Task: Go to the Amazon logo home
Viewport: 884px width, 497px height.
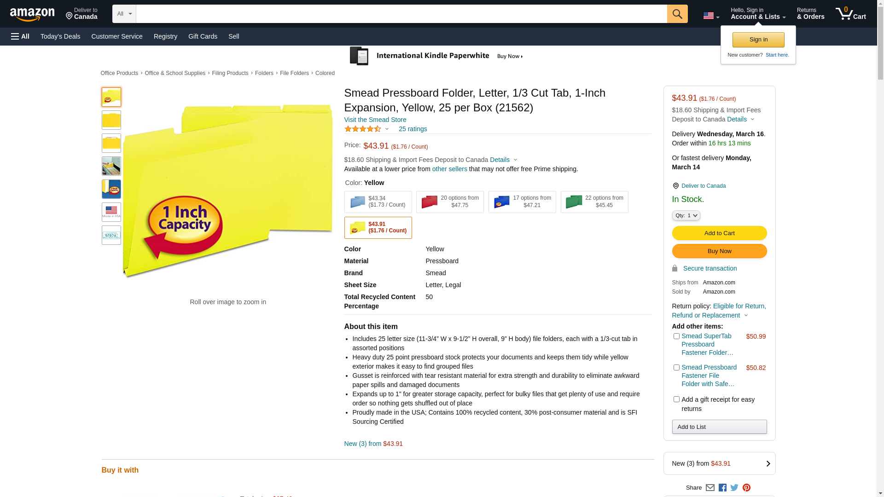Action: pos(32,14)
